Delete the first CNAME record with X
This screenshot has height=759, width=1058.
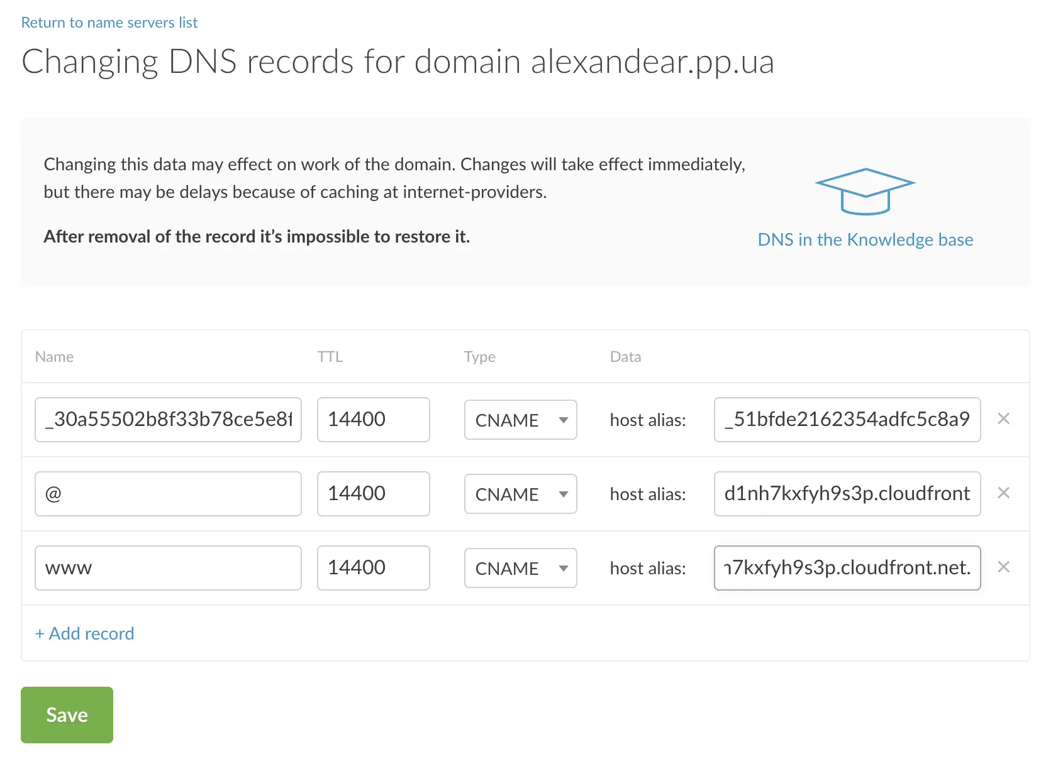1003,419
